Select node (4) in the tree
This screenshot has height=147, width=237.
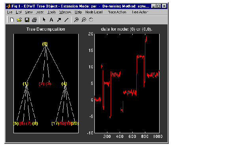tap(64, 84)
